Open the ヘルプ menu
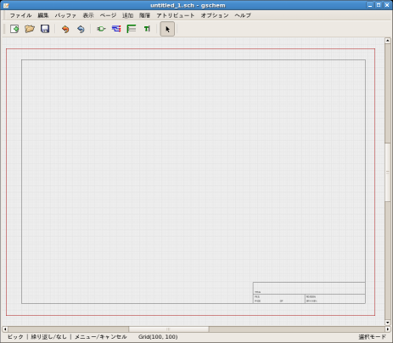The height and width of the screenshot is (343, 393). click(243, 15)
